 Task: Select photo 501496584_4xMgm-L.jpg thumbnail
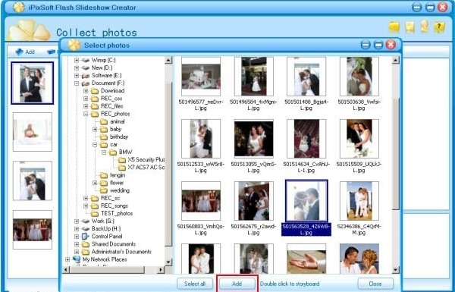point(254,77)
